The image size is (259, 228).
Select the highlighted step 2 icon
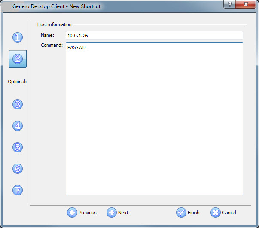(18, 59)
